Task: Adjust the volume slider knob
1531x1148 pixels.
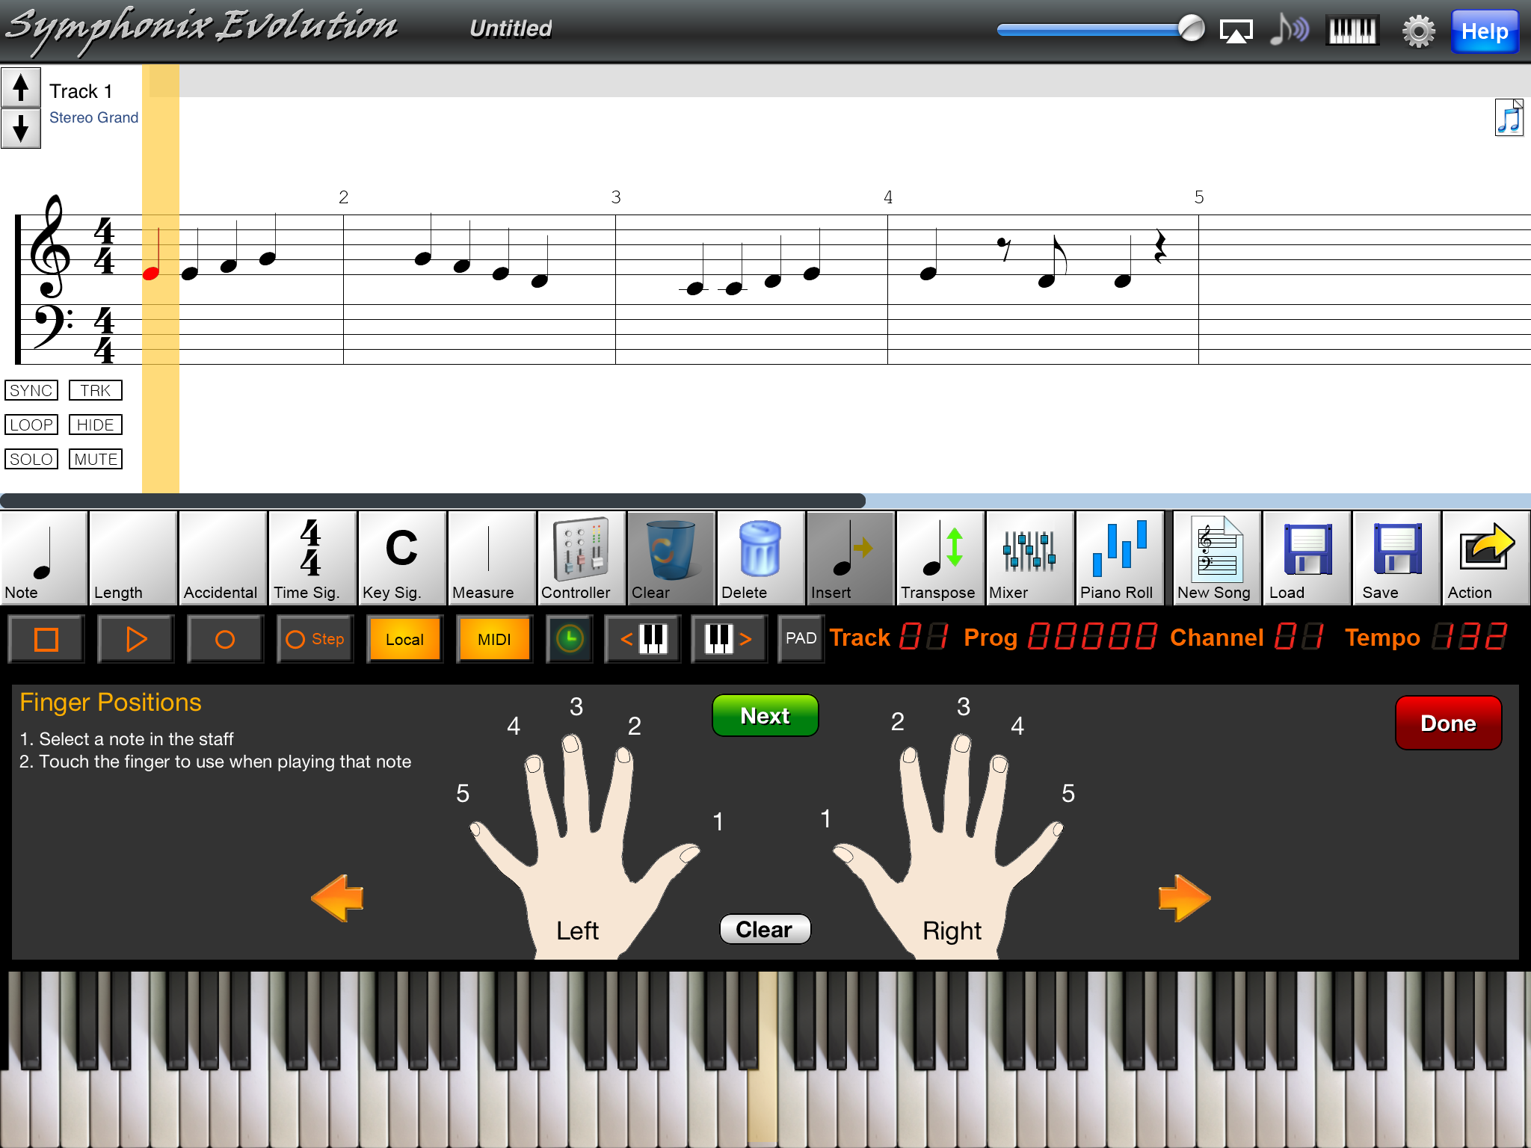Action: click(1191, 30)
